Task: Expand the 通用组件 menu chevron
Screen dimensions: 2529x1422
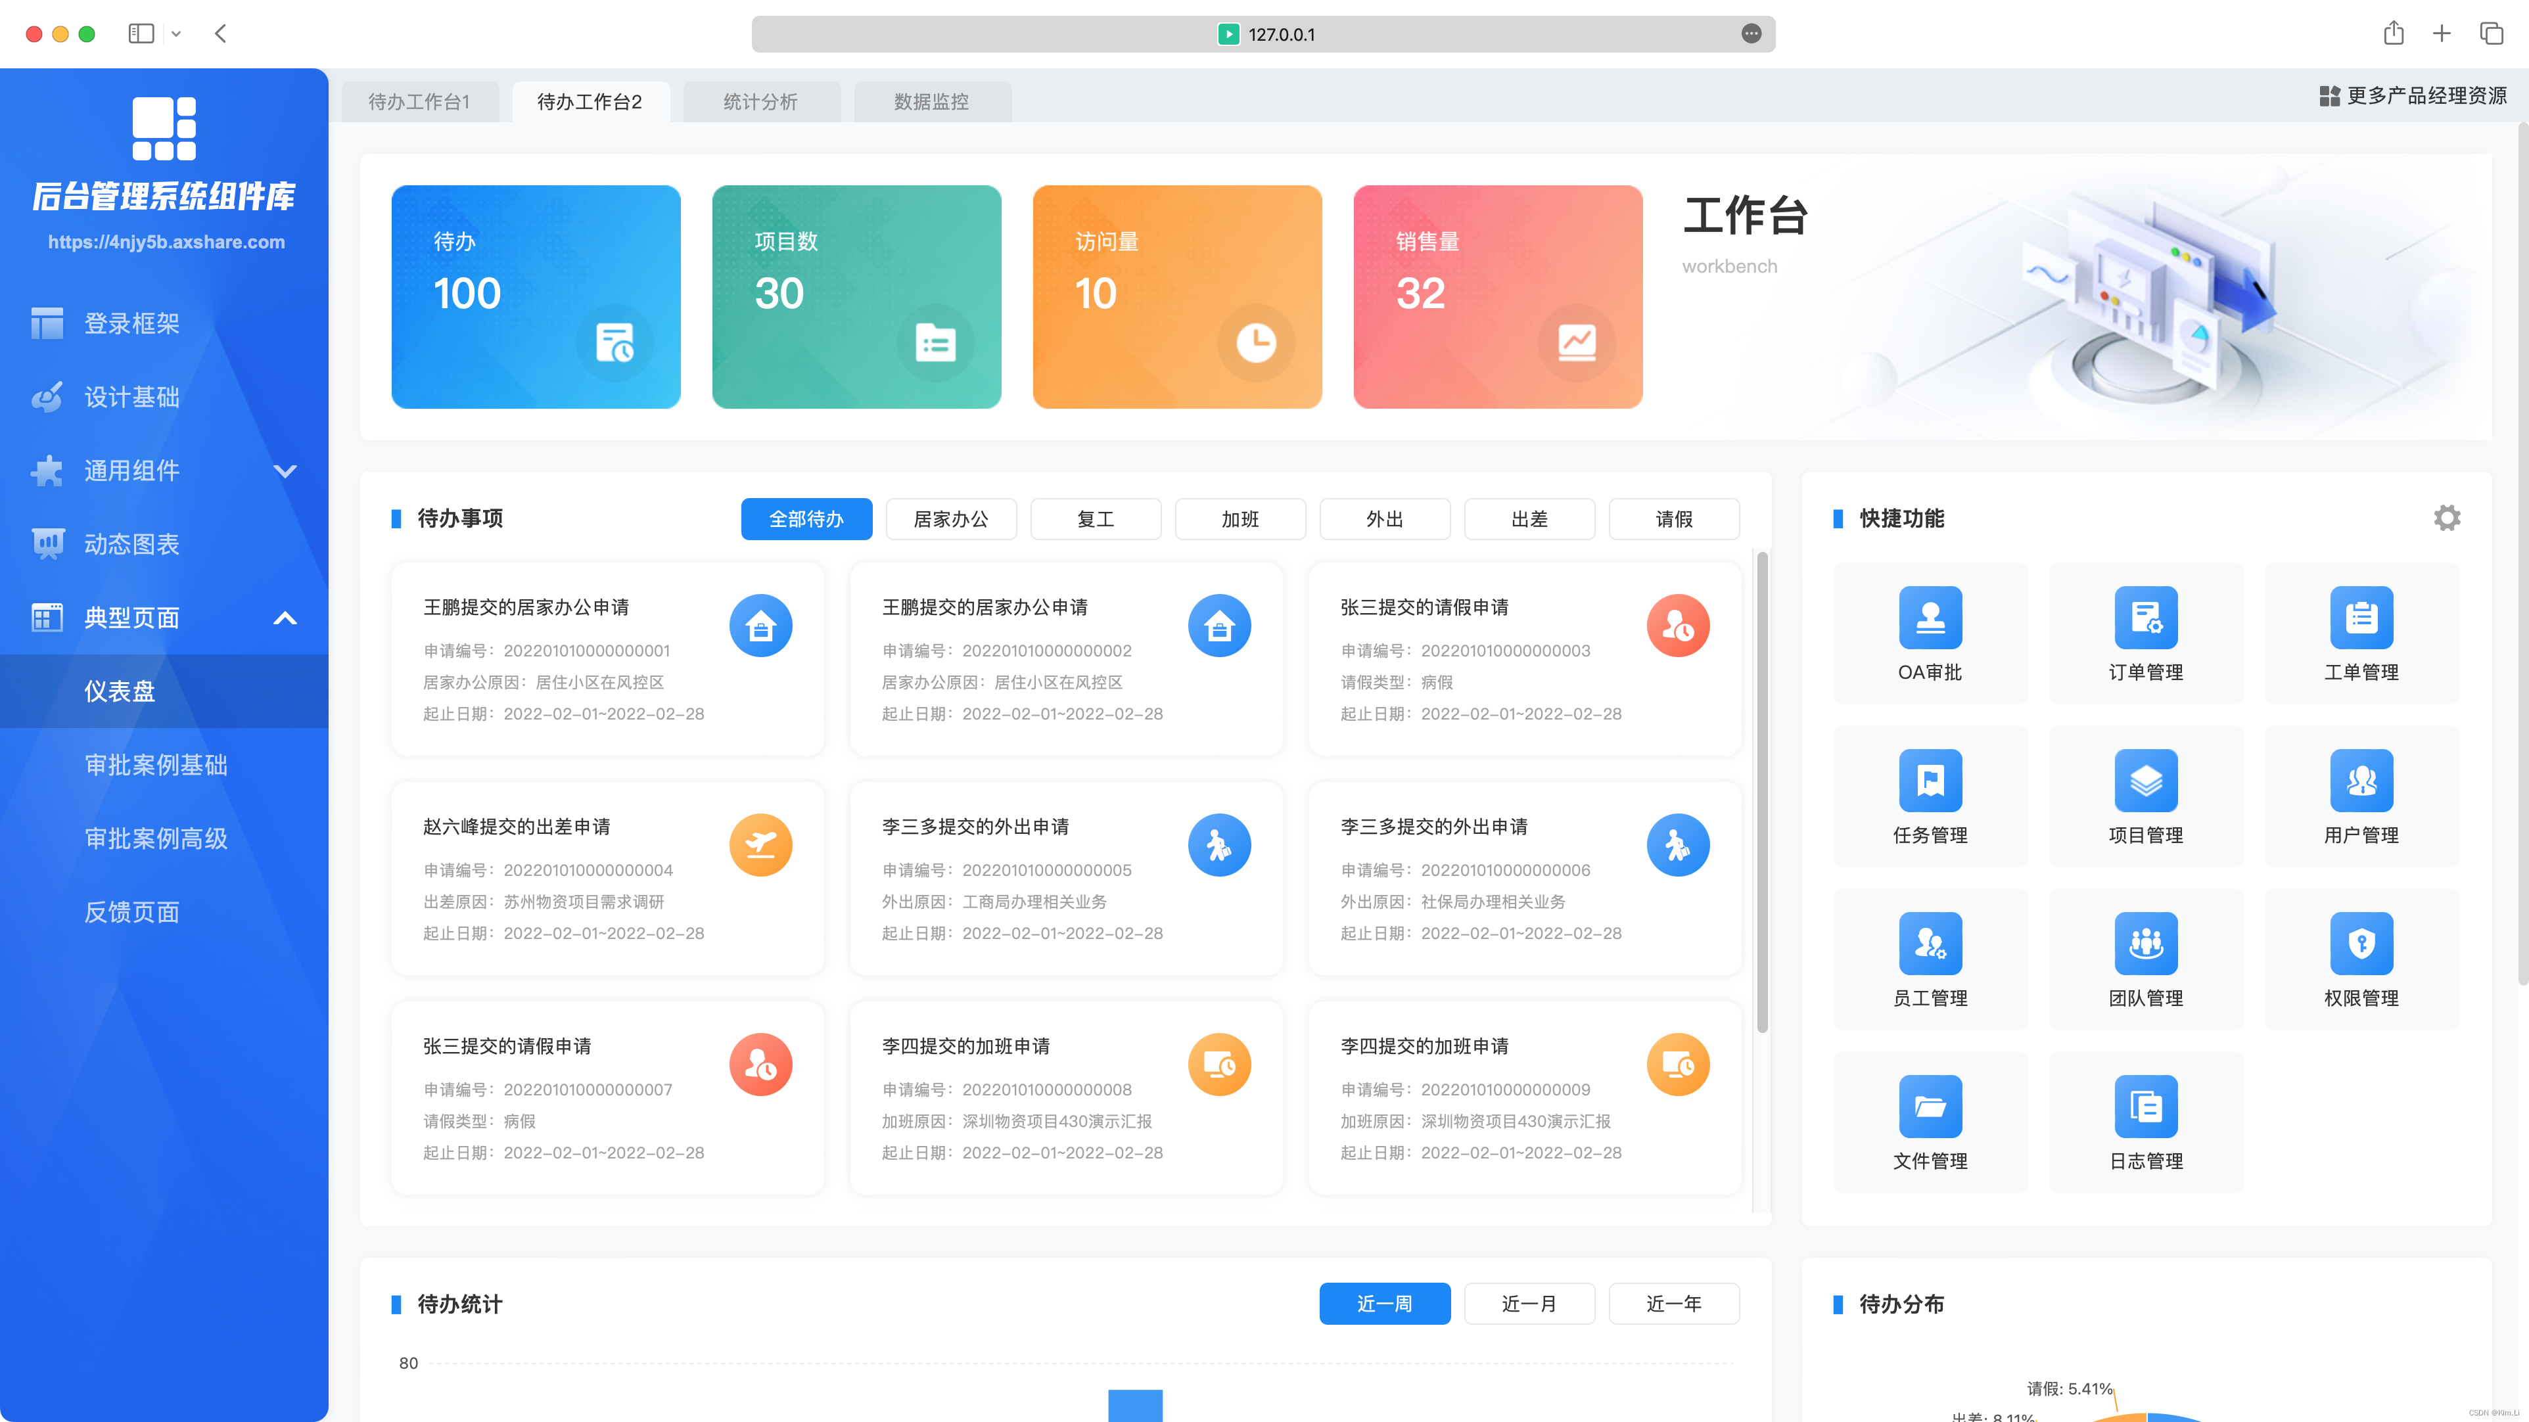Action: click(285, 471)
